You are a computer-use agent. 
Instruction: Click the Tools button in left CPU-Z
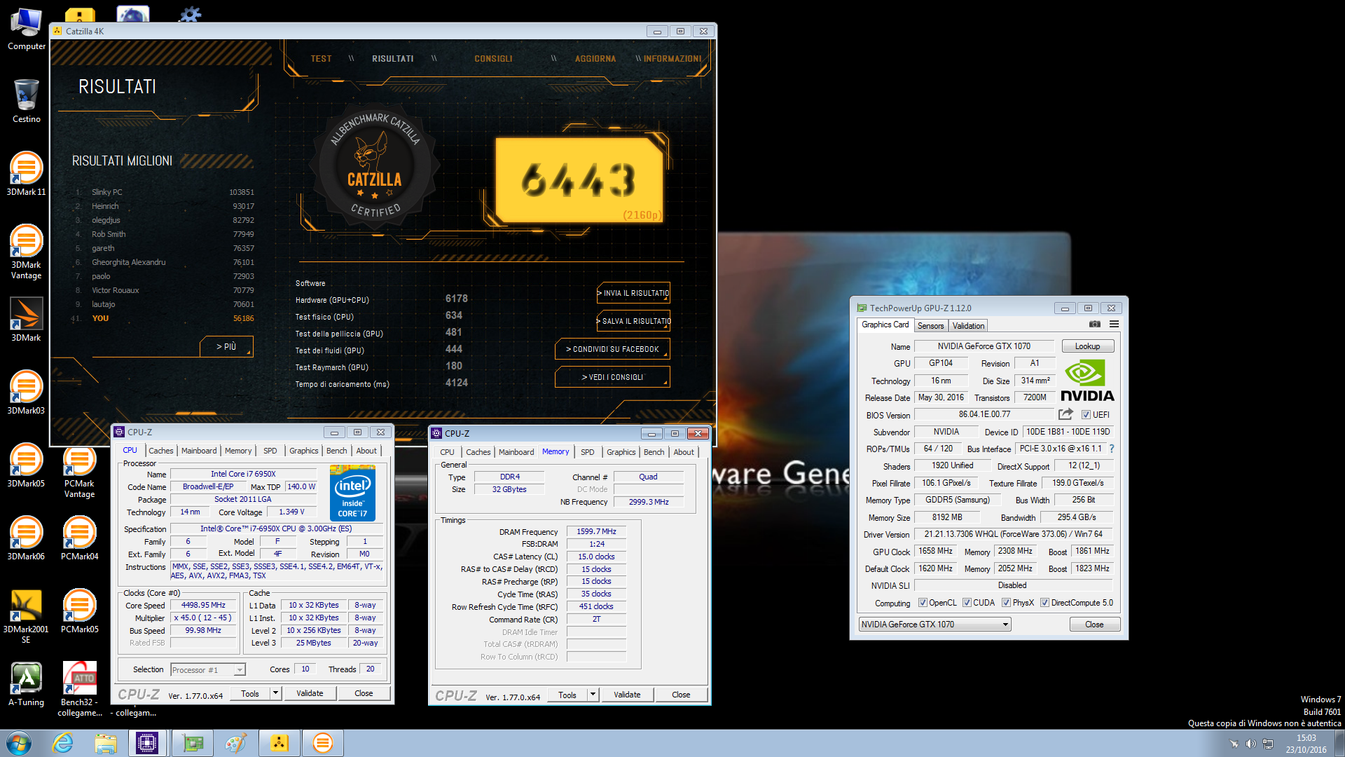(250, 693)
